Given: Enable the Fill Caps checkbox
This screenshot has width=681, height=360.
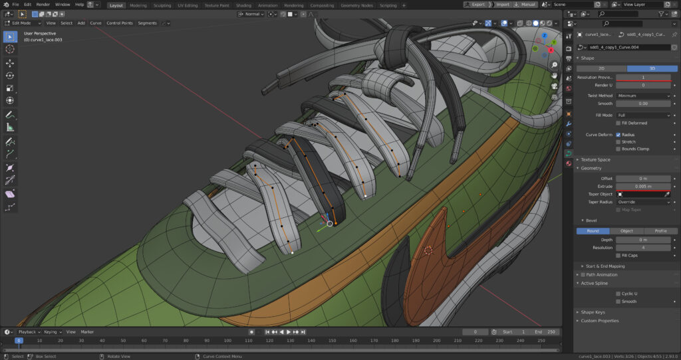Looking at the screenshot, I should 618,256.
